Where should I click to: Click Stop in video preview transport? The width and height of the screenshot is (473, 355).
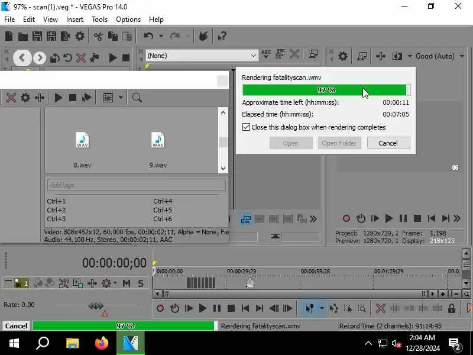[x=417, y=218]
